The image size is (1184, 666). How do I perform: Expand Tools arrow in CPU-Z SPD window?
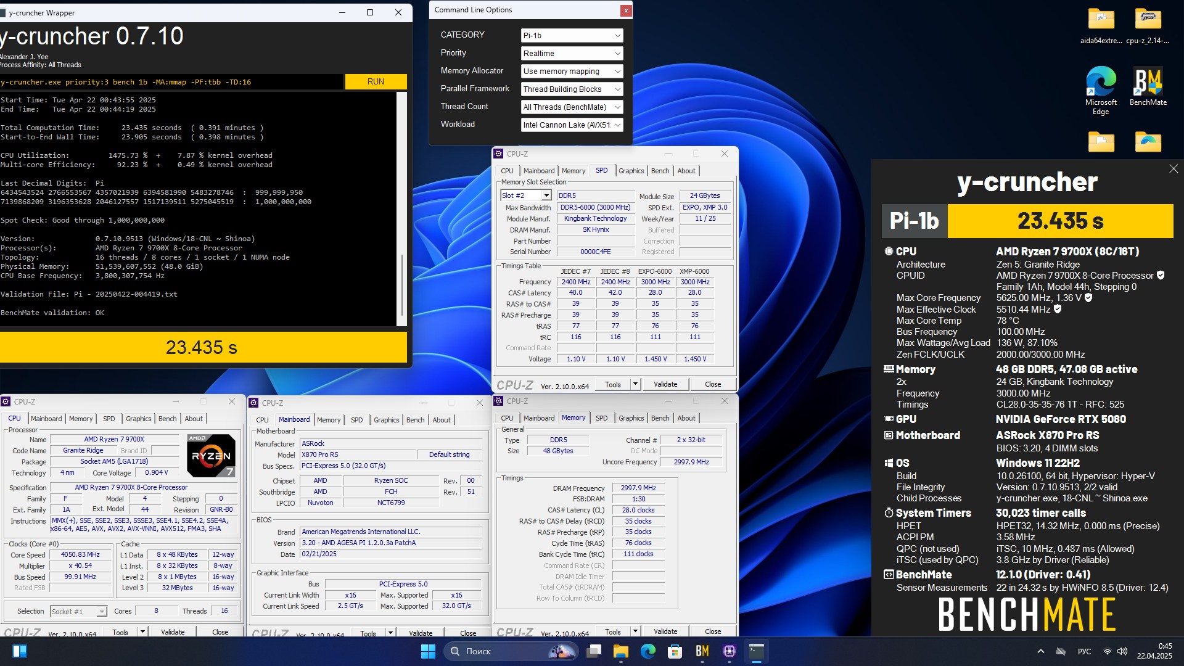pos(635,384)
